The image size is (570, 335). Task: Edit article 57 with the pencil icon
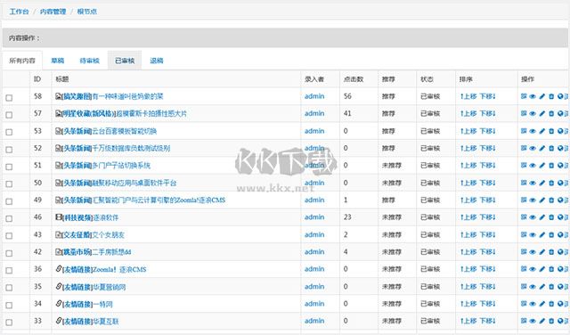pos(542,113)
